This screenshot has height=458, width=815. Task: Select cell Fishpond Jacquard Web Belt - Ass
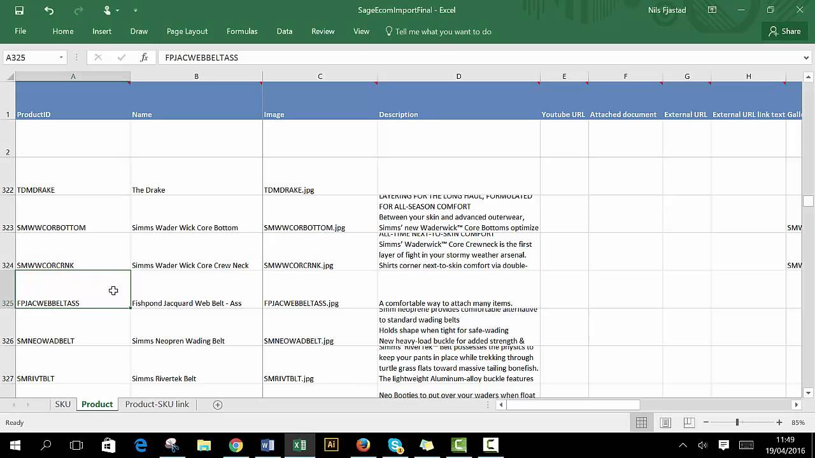pos(196,289)
